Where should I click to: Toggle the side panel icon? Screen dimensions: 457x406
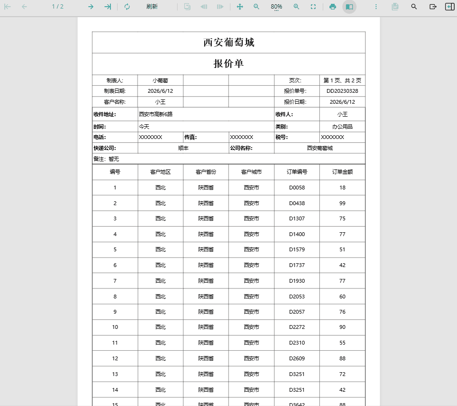[x=449, y=6]
